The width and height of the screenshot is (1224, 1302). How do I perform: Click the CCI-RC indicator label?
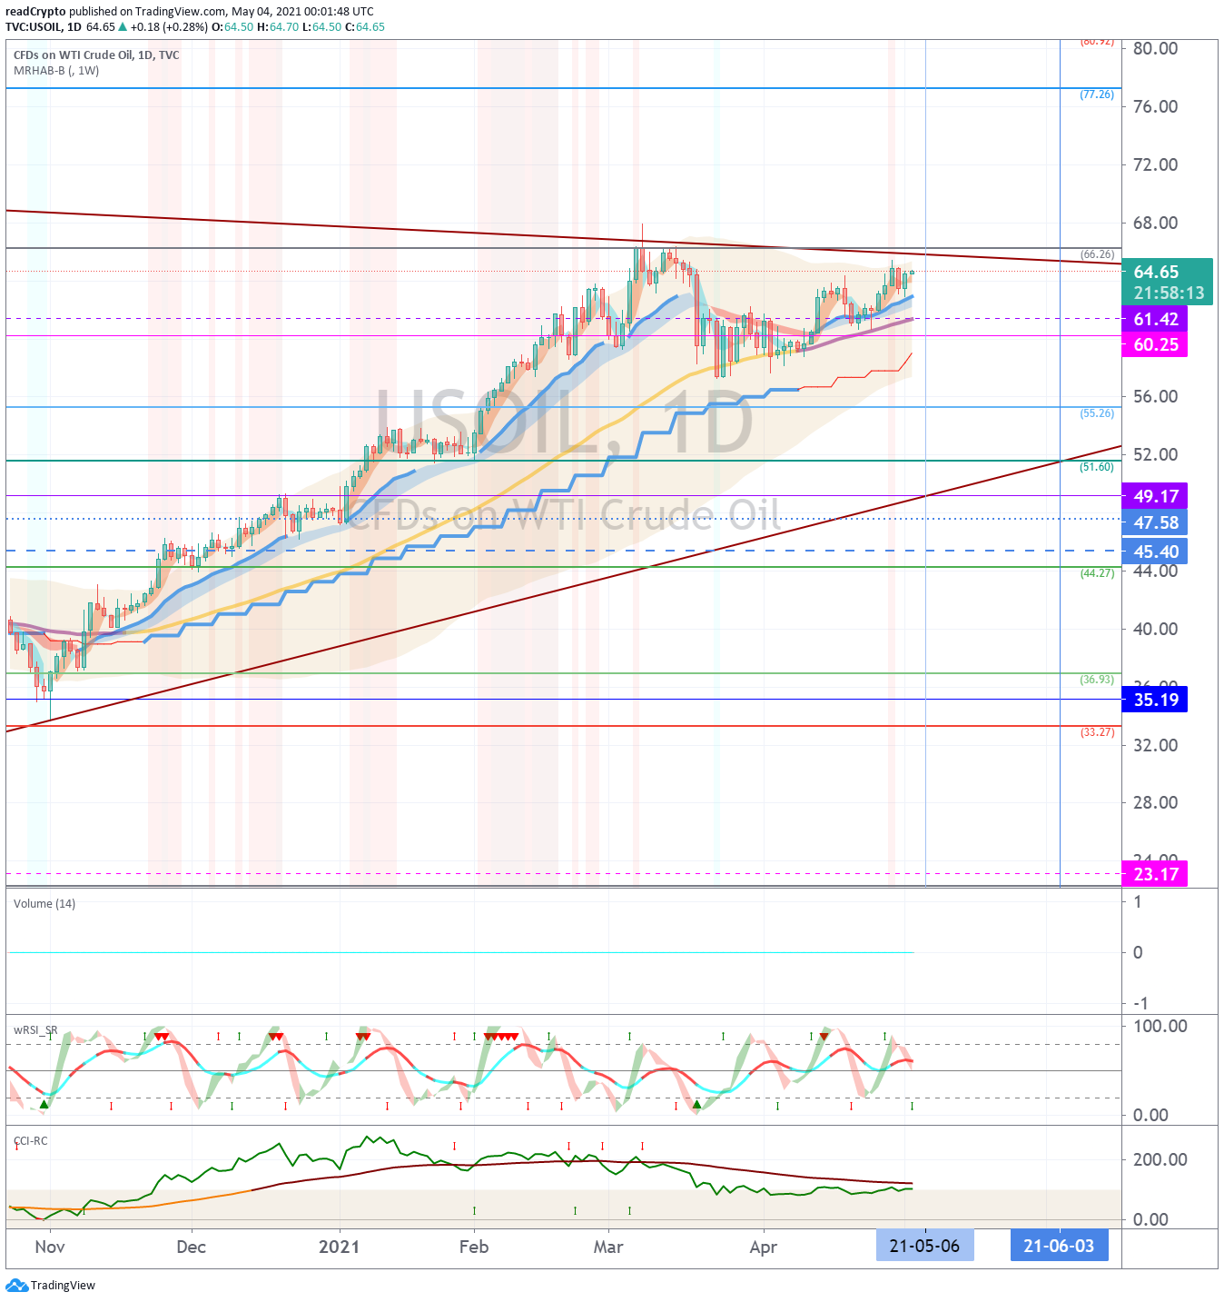coord(31,1141)
